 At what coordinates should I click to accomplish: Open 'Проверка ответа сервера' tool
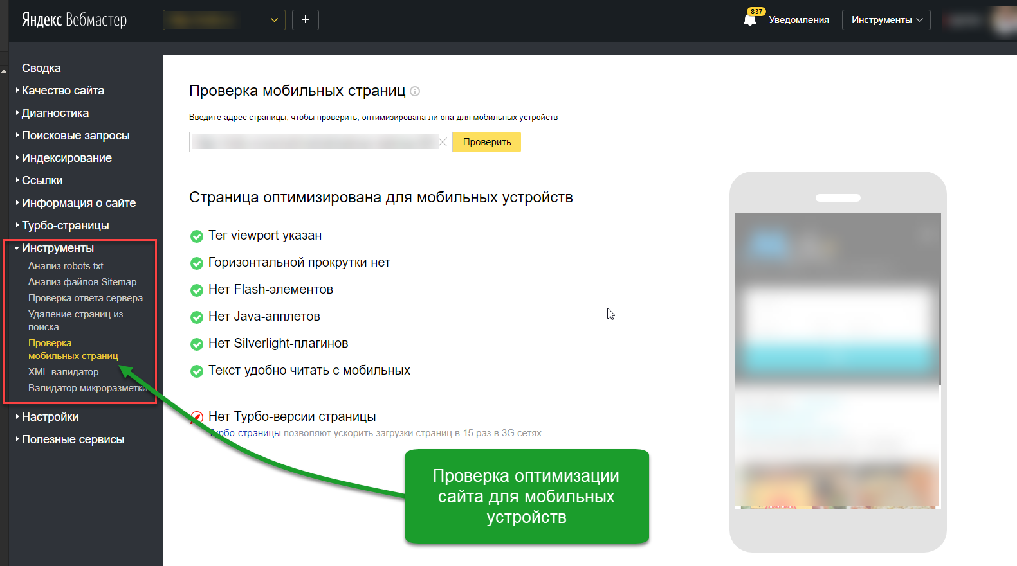tap(86, 298)
